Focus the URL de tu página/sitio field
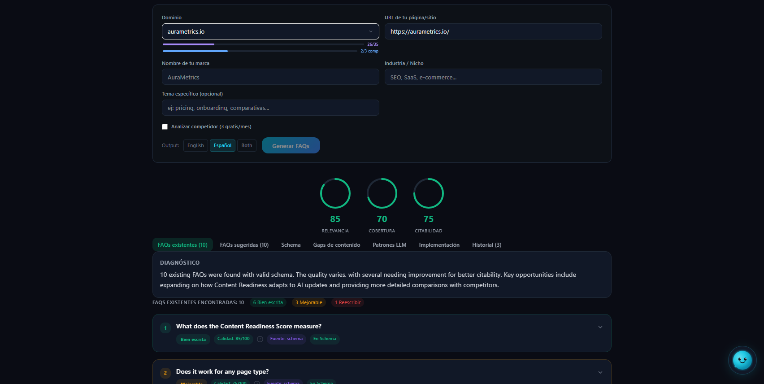The image size is (764, 384). click(493, 31)
